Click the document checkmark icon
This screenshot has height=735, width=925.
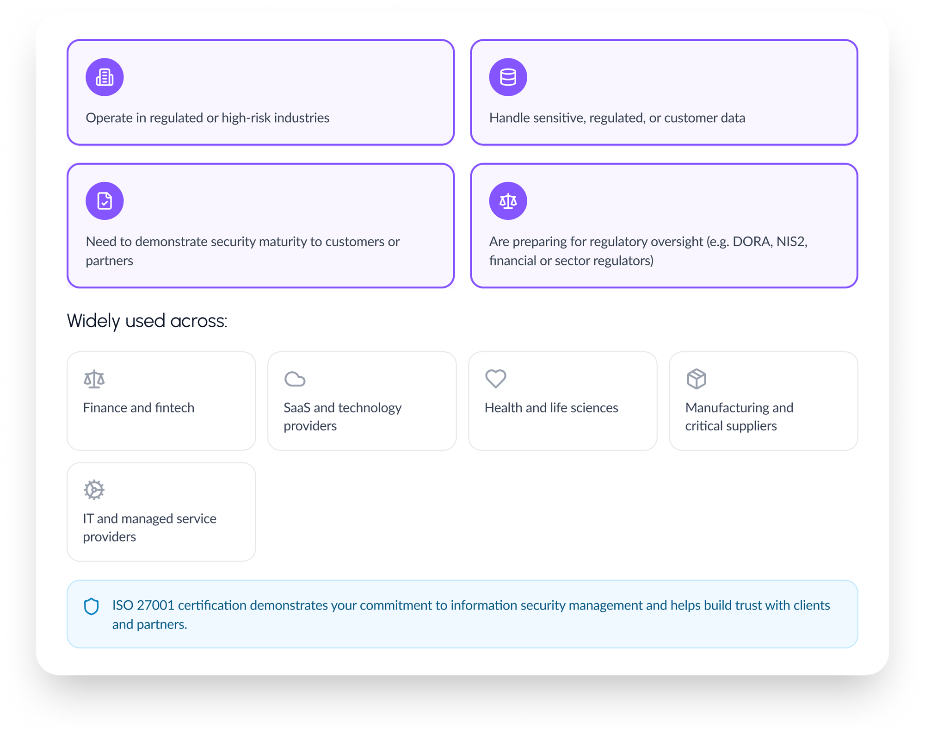tap(105, 201)
